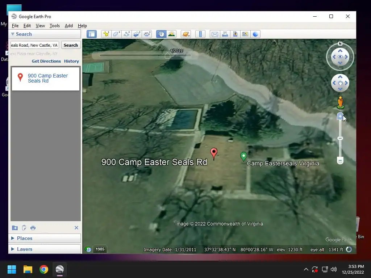Click the red 900 Camp Easter Seals placemark
This screenshot has height=278, width=371.
pyautogui.click(x=214, y=153)
